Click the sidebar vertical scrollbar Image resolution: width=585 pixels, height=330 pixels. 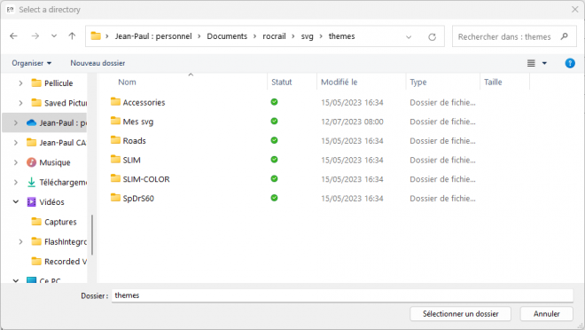point(92,234)
